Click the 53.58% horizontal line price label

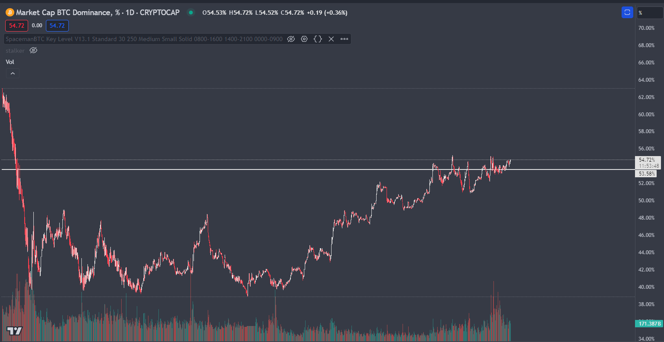[x=647, y=174]
